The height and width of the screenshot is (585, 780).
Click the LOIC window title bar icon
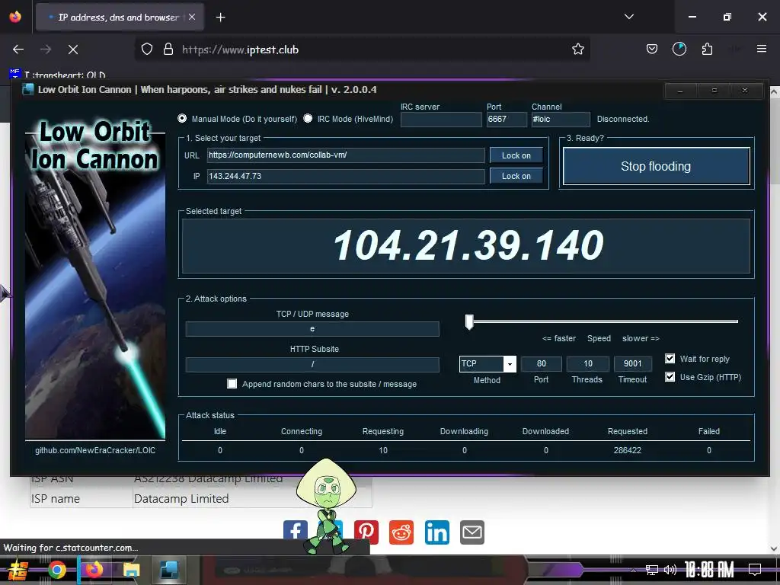click(28, 90)
